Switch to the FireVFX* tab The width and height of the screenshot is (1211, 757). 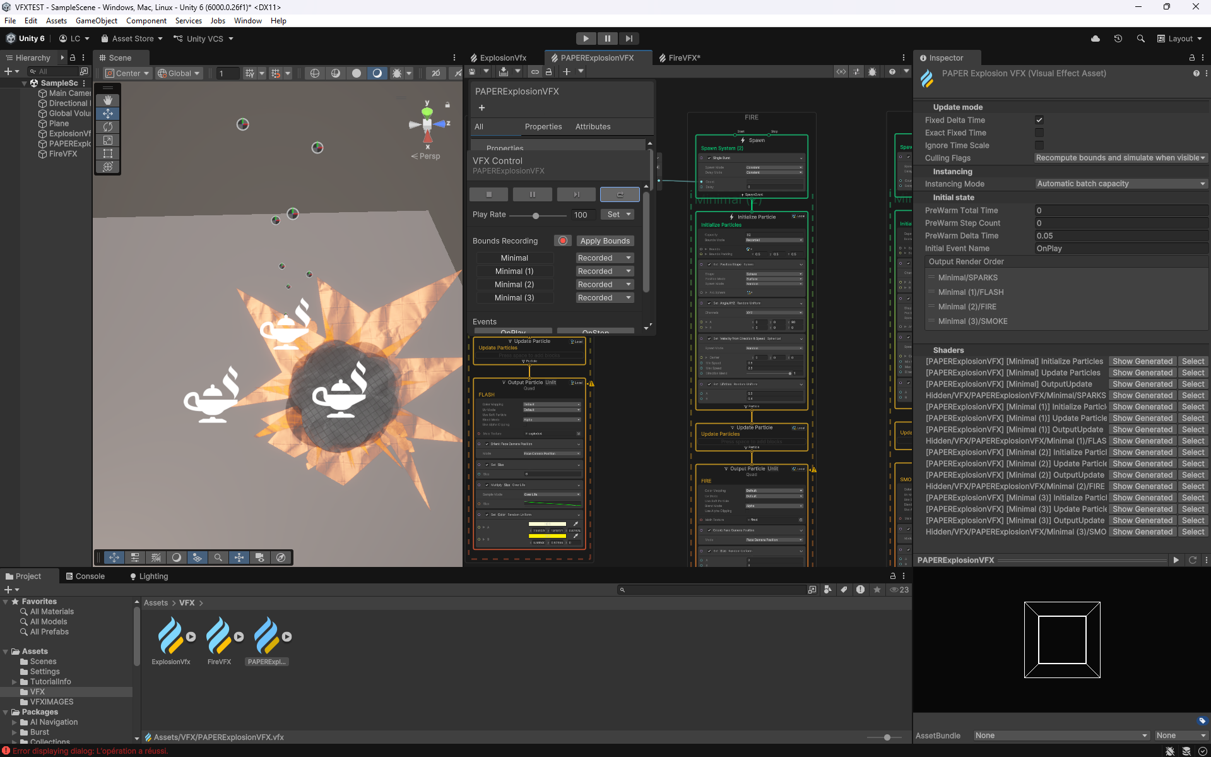[683, 57]
